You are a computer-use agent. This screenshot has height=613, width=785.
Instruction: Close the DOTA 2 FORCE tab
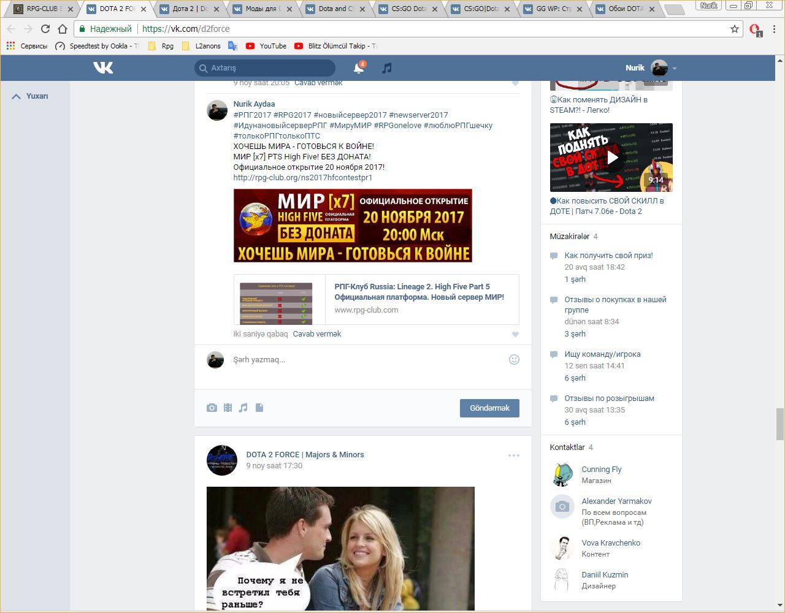point(144,9)
